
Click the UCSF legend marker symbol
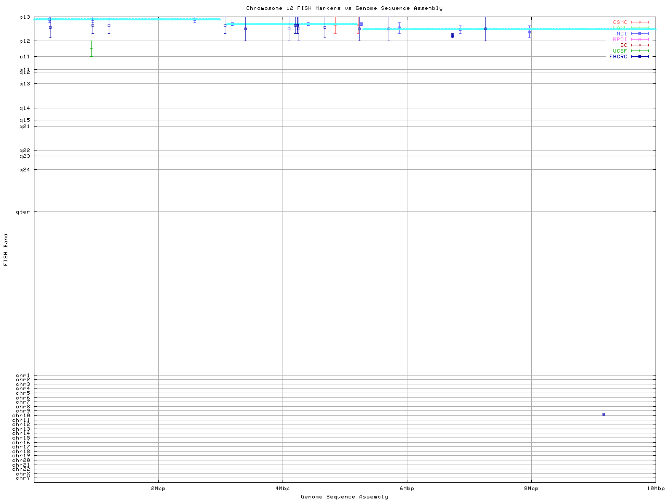click(639, 51)
